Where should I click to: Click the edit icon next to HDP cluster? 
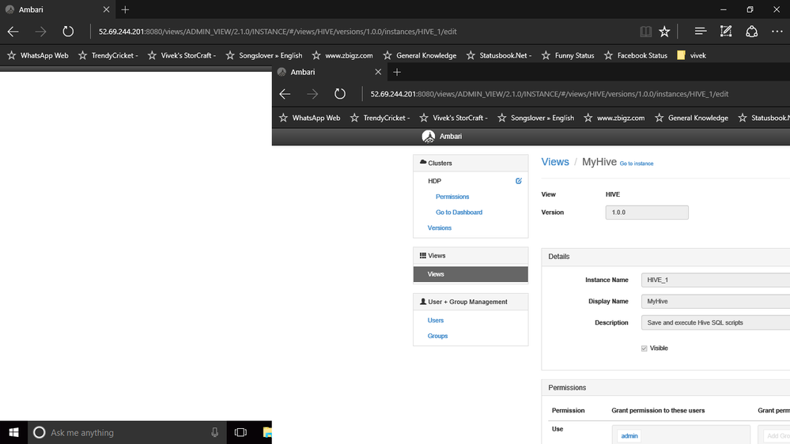[x=519, y=181]
